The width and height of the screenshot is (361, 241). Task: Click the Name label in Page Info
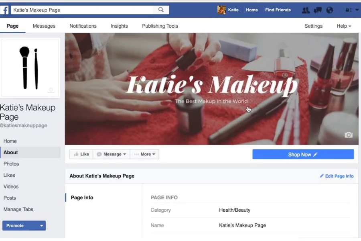[157, 225]
